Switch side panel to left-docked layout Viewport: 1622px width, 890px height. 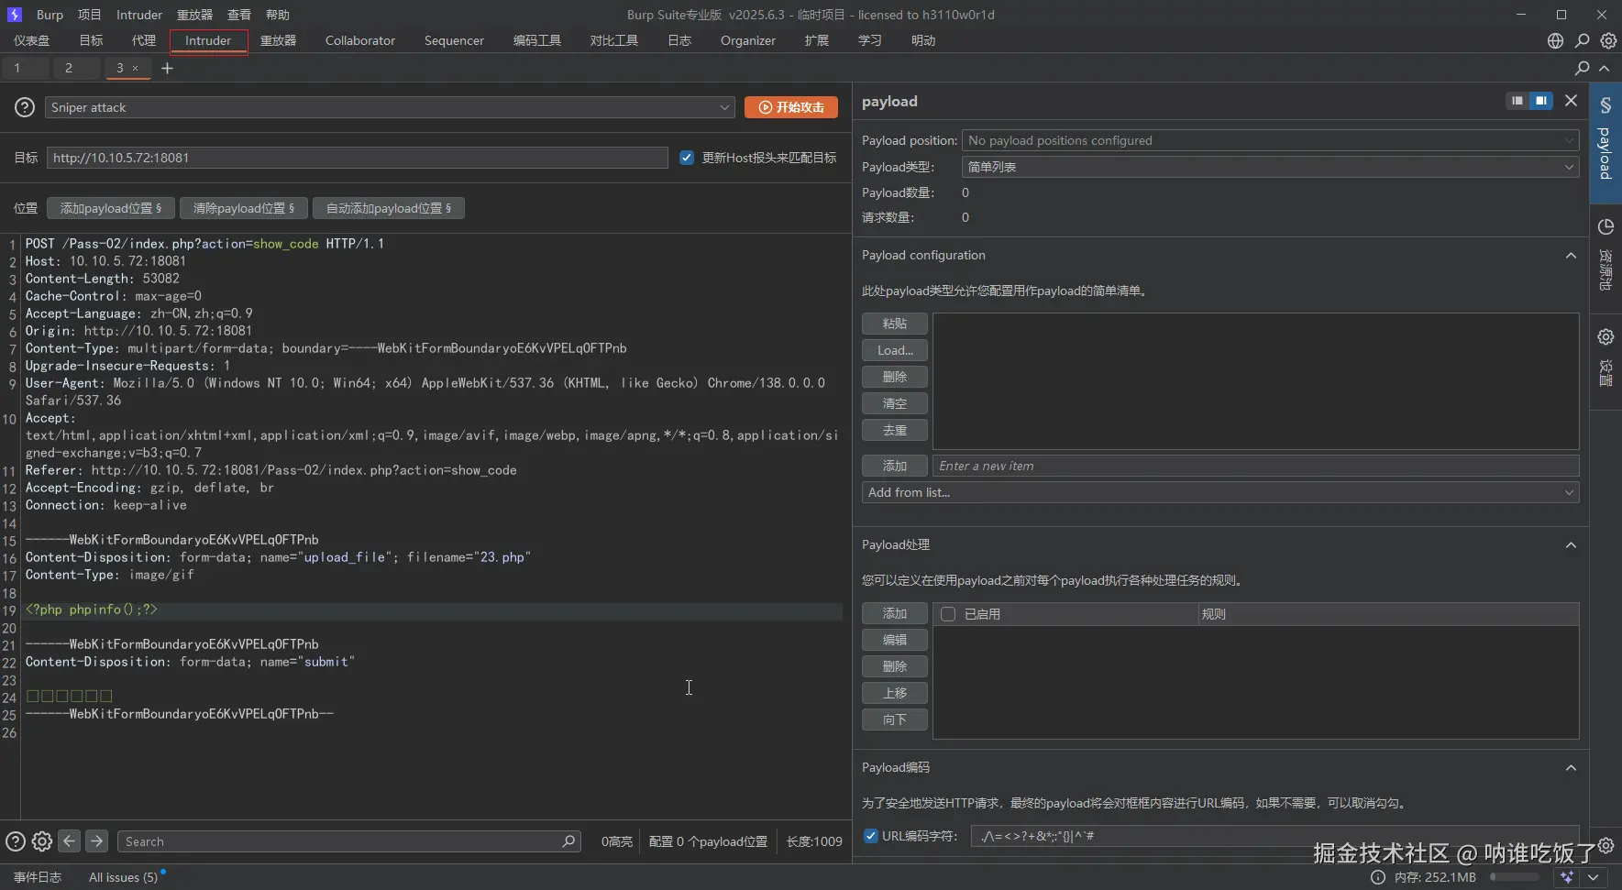pos(1517,101)
